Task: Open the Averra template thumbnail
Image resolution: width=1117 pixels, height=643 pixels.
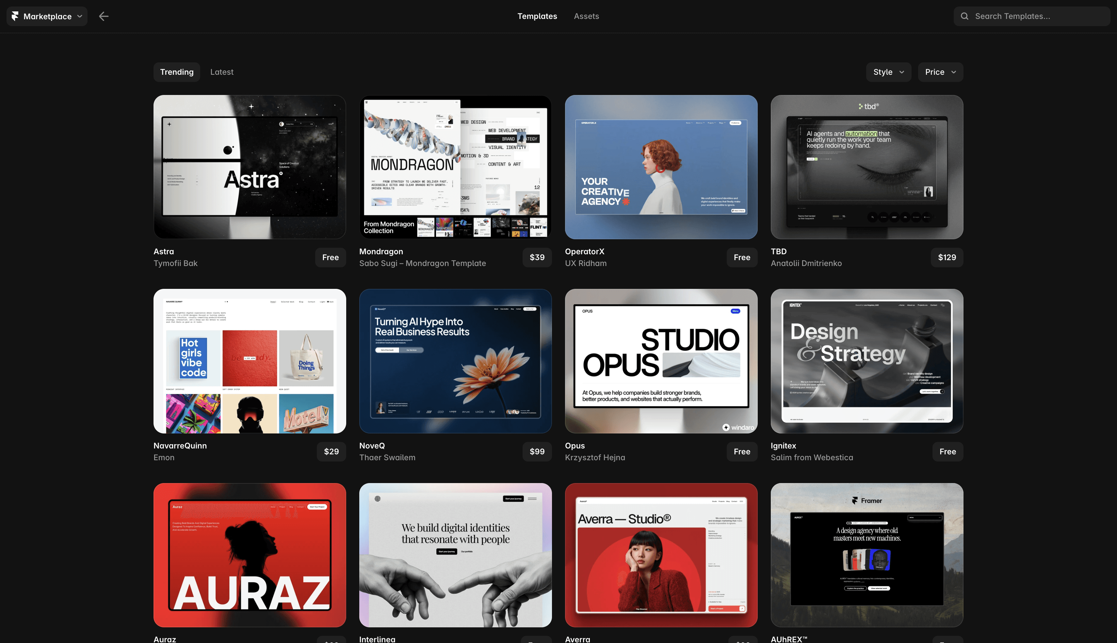Action: (x=661, y=555)
